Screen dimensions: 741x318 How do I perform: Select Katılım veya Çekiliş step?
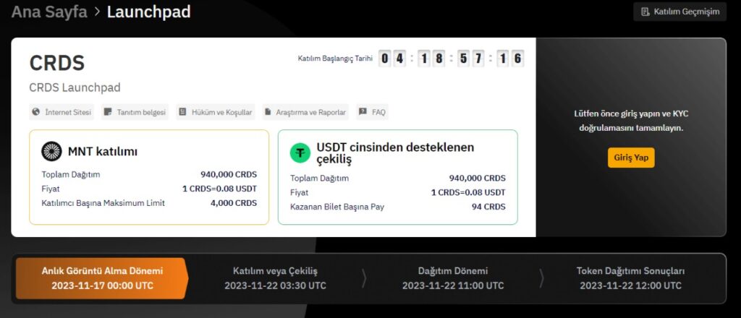275,278
